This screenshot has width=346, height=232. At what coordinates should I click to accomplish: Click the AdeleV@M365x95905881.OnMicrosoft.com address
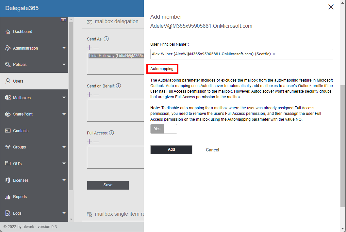tap(201, 26)
